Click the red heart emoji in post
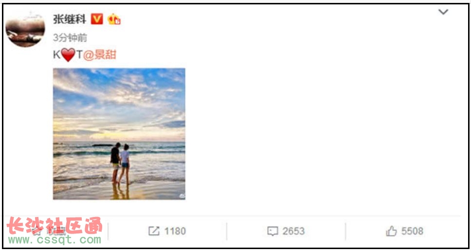The width and height of the screenshot is (471, 252). click(68, 55)
